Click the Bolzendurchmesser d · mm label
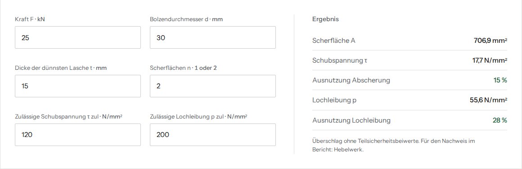Screen dimensions: 522x169 [x=186, y=19]
